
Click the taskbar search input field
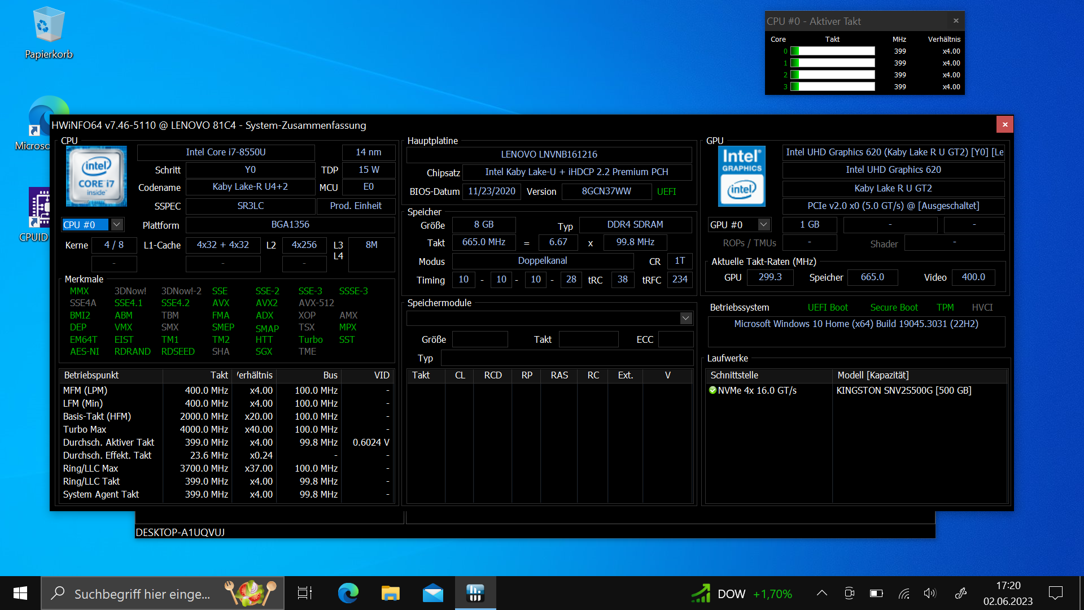coord(142,594)
